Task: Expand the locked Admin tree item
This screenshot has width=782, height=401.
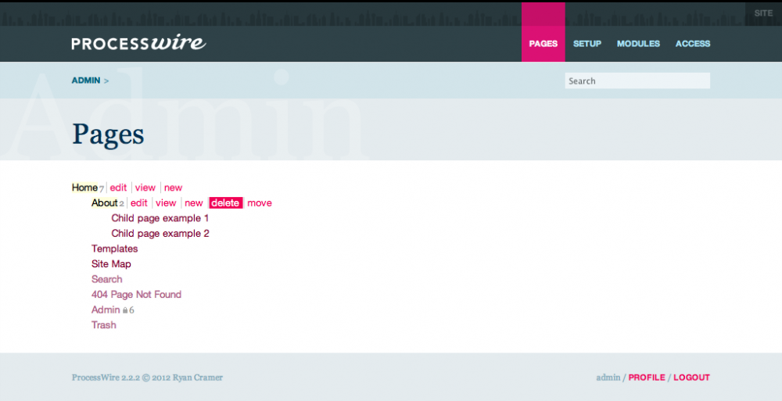Action: pyautogui.click(x=106, y=310)
